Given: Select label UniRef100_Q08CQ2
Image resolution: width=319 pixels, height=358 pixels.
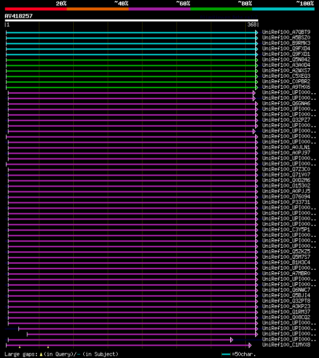Looking at the screenshot, I should click(x=286, y=317).
